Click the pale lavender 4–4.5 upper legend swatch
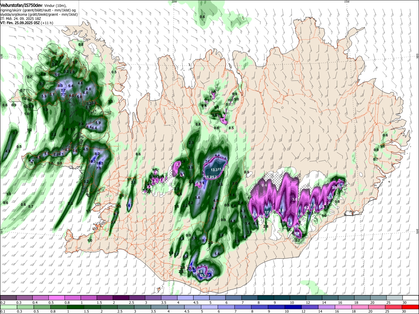 [x=185, y=298]
